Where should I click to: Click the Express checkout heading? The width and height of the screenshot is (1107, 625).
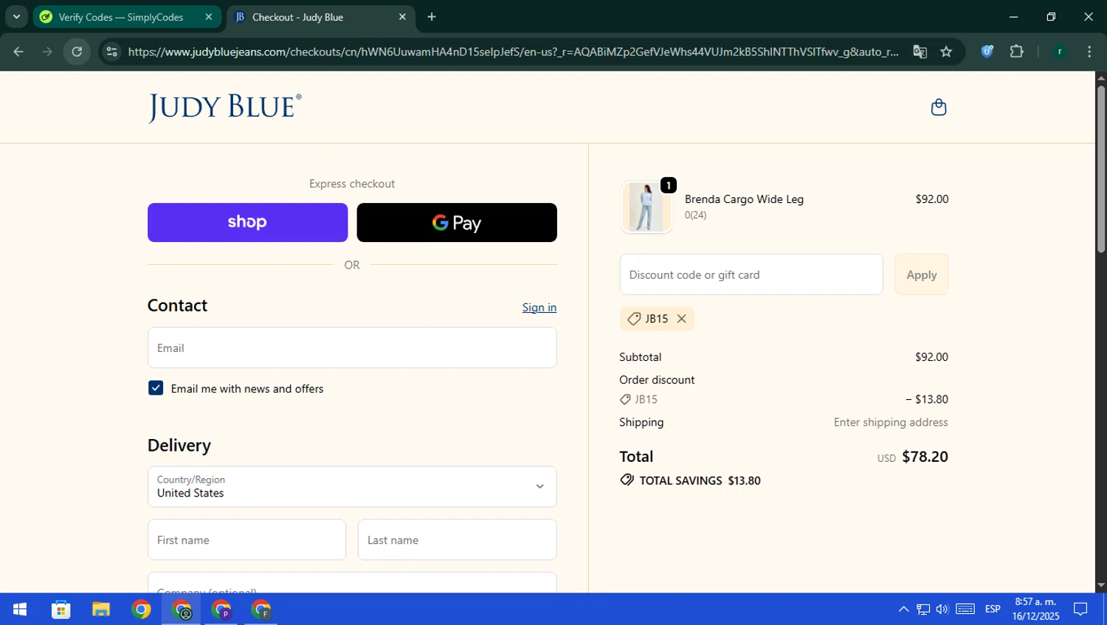point(352,184)
